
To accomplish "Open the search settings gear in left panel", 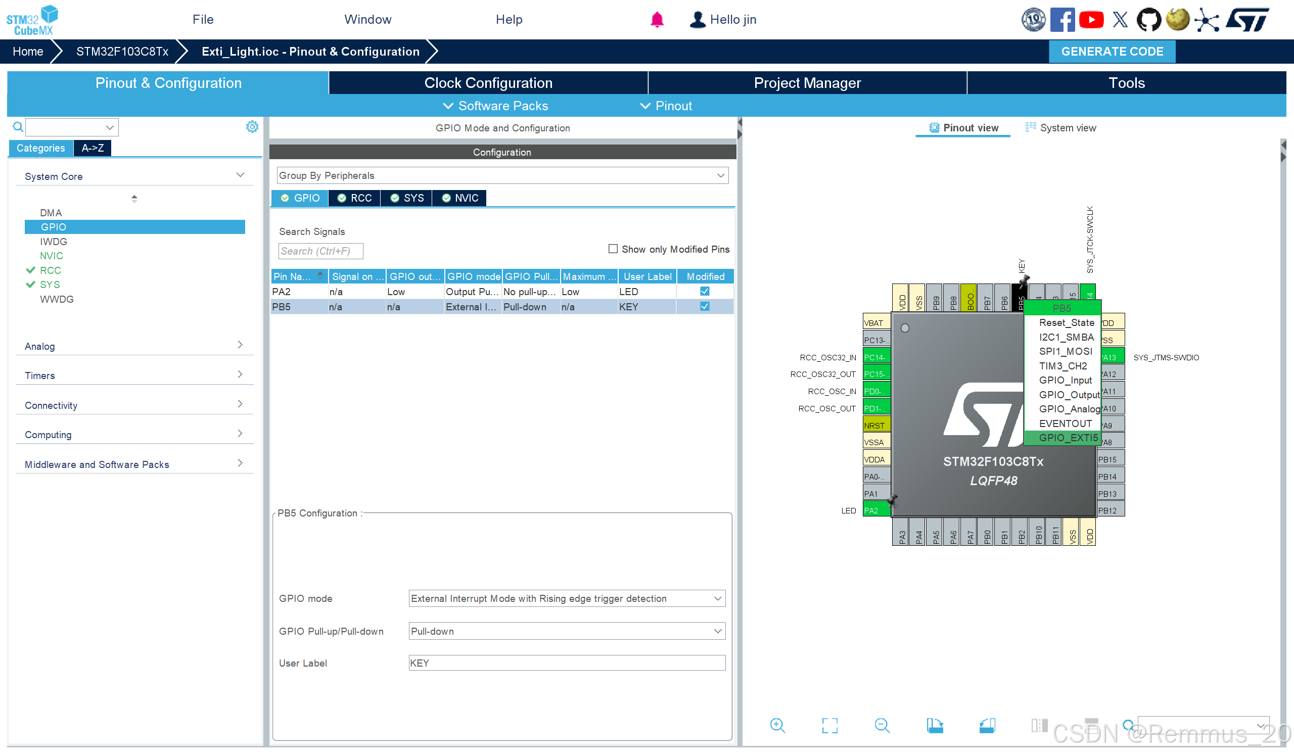I will 252,127.
